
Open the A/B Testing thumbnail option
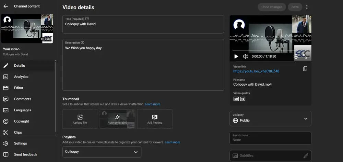coord(155,119)
